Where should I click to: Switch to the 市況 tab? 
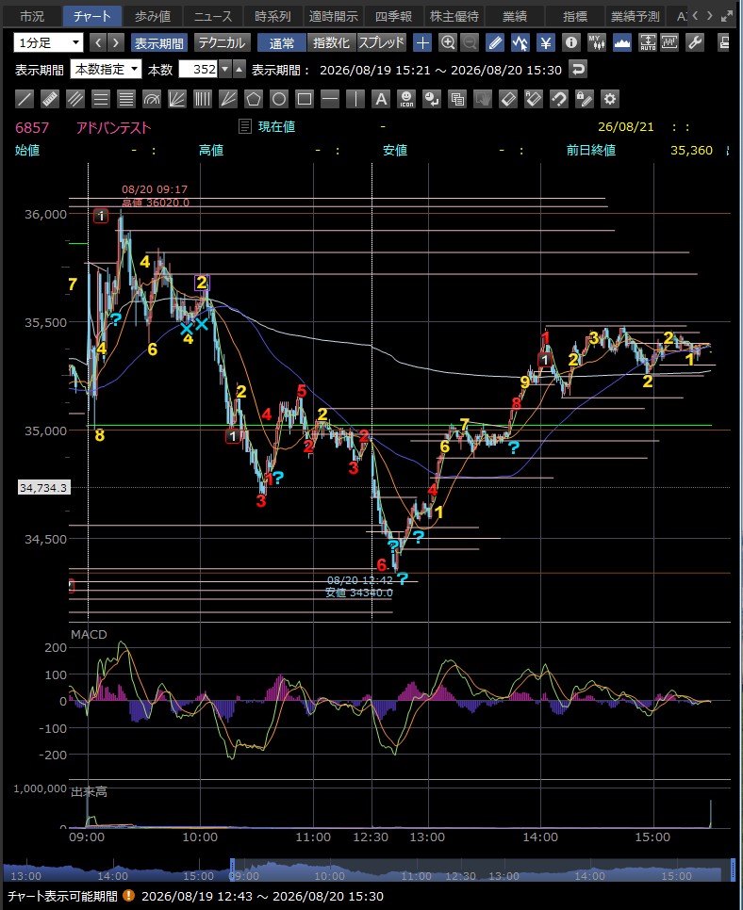(x=31, y=17)
